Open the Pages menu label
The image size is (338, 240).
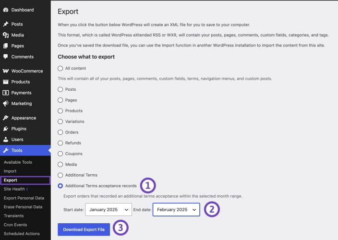[17, 46]
